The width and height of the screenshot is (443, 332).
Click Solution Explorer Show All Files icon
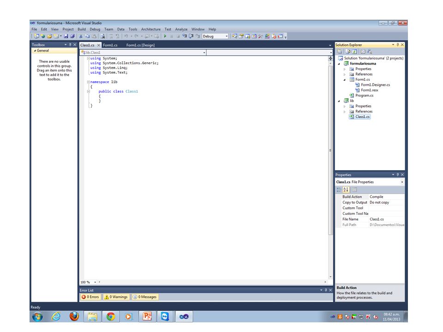(348, 52)
